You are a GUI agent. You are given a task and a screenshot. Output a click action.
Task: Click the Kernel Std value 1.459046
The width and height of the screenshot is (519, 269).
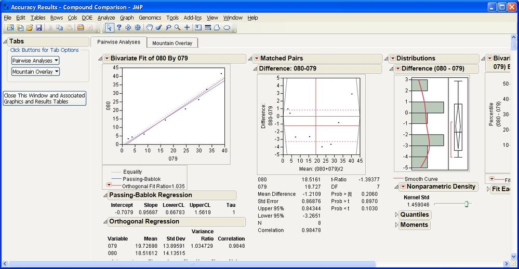418,205
